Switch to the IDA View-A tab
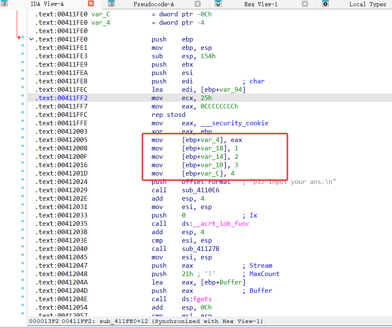 click(47, 4)
